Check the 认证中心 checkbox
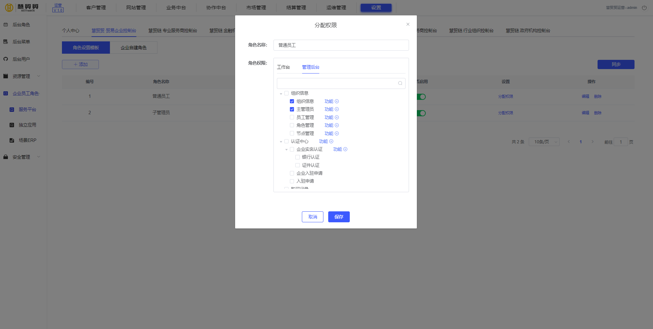Viewport: 653px width, 329px height. pos(286,141)
